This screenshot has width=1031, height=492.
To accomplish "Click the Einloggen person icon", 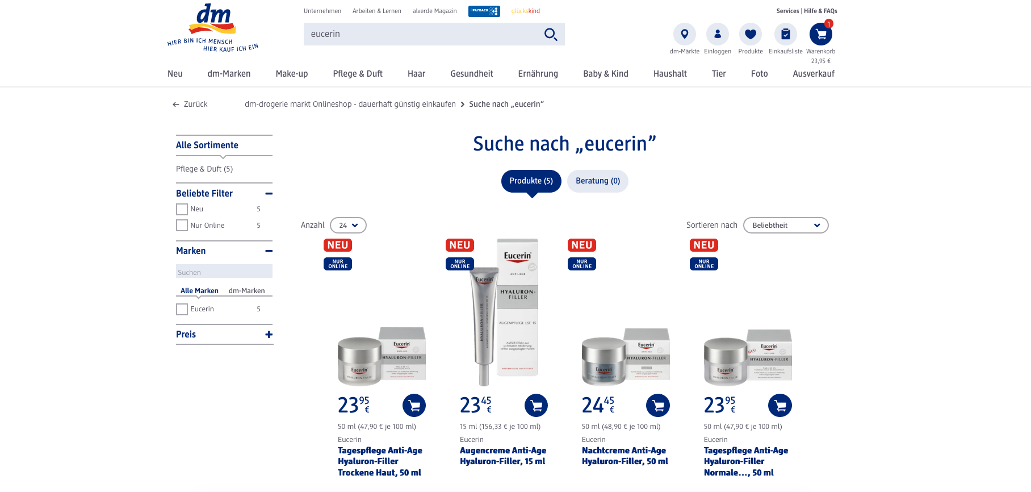I will tap(717, 35).
